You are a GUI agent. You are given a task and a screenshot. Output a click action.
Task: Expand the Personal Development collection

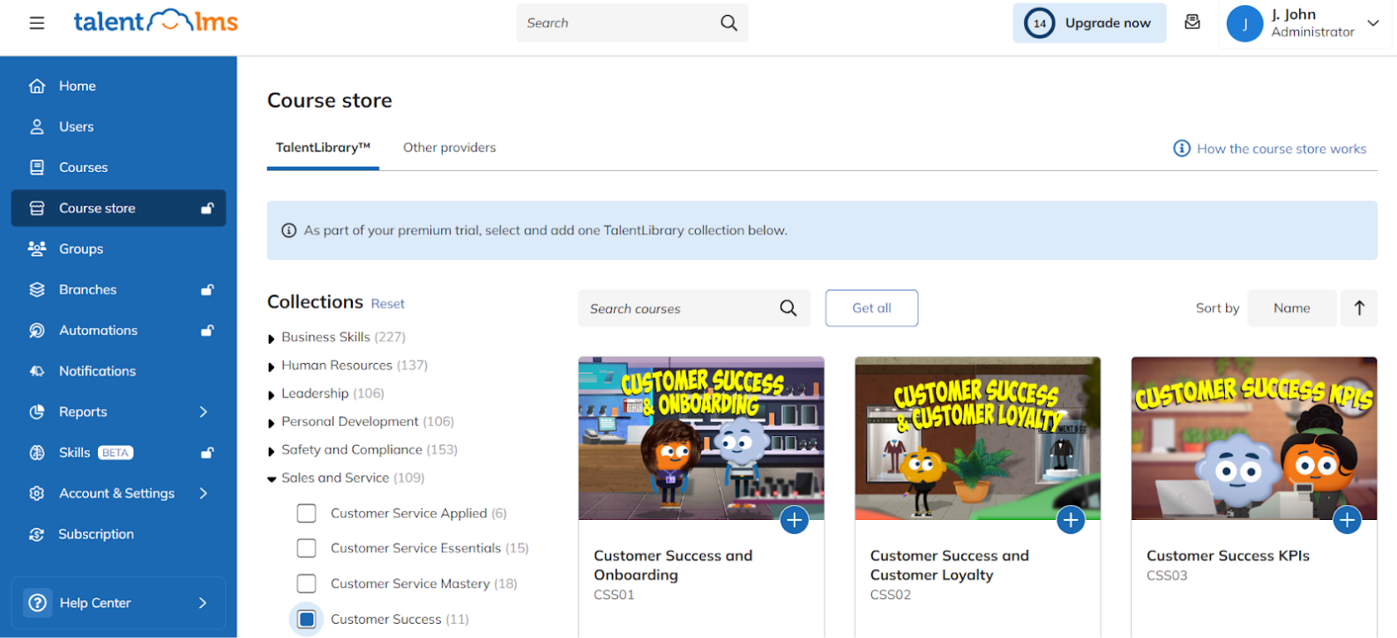pyautogui.click(x=272, y=423)
